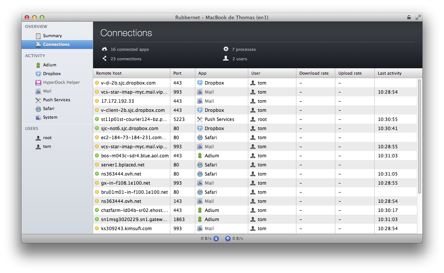Click the 10:30:17 last activity time
This screenshot has height=273, width=444.
point(388,210)
